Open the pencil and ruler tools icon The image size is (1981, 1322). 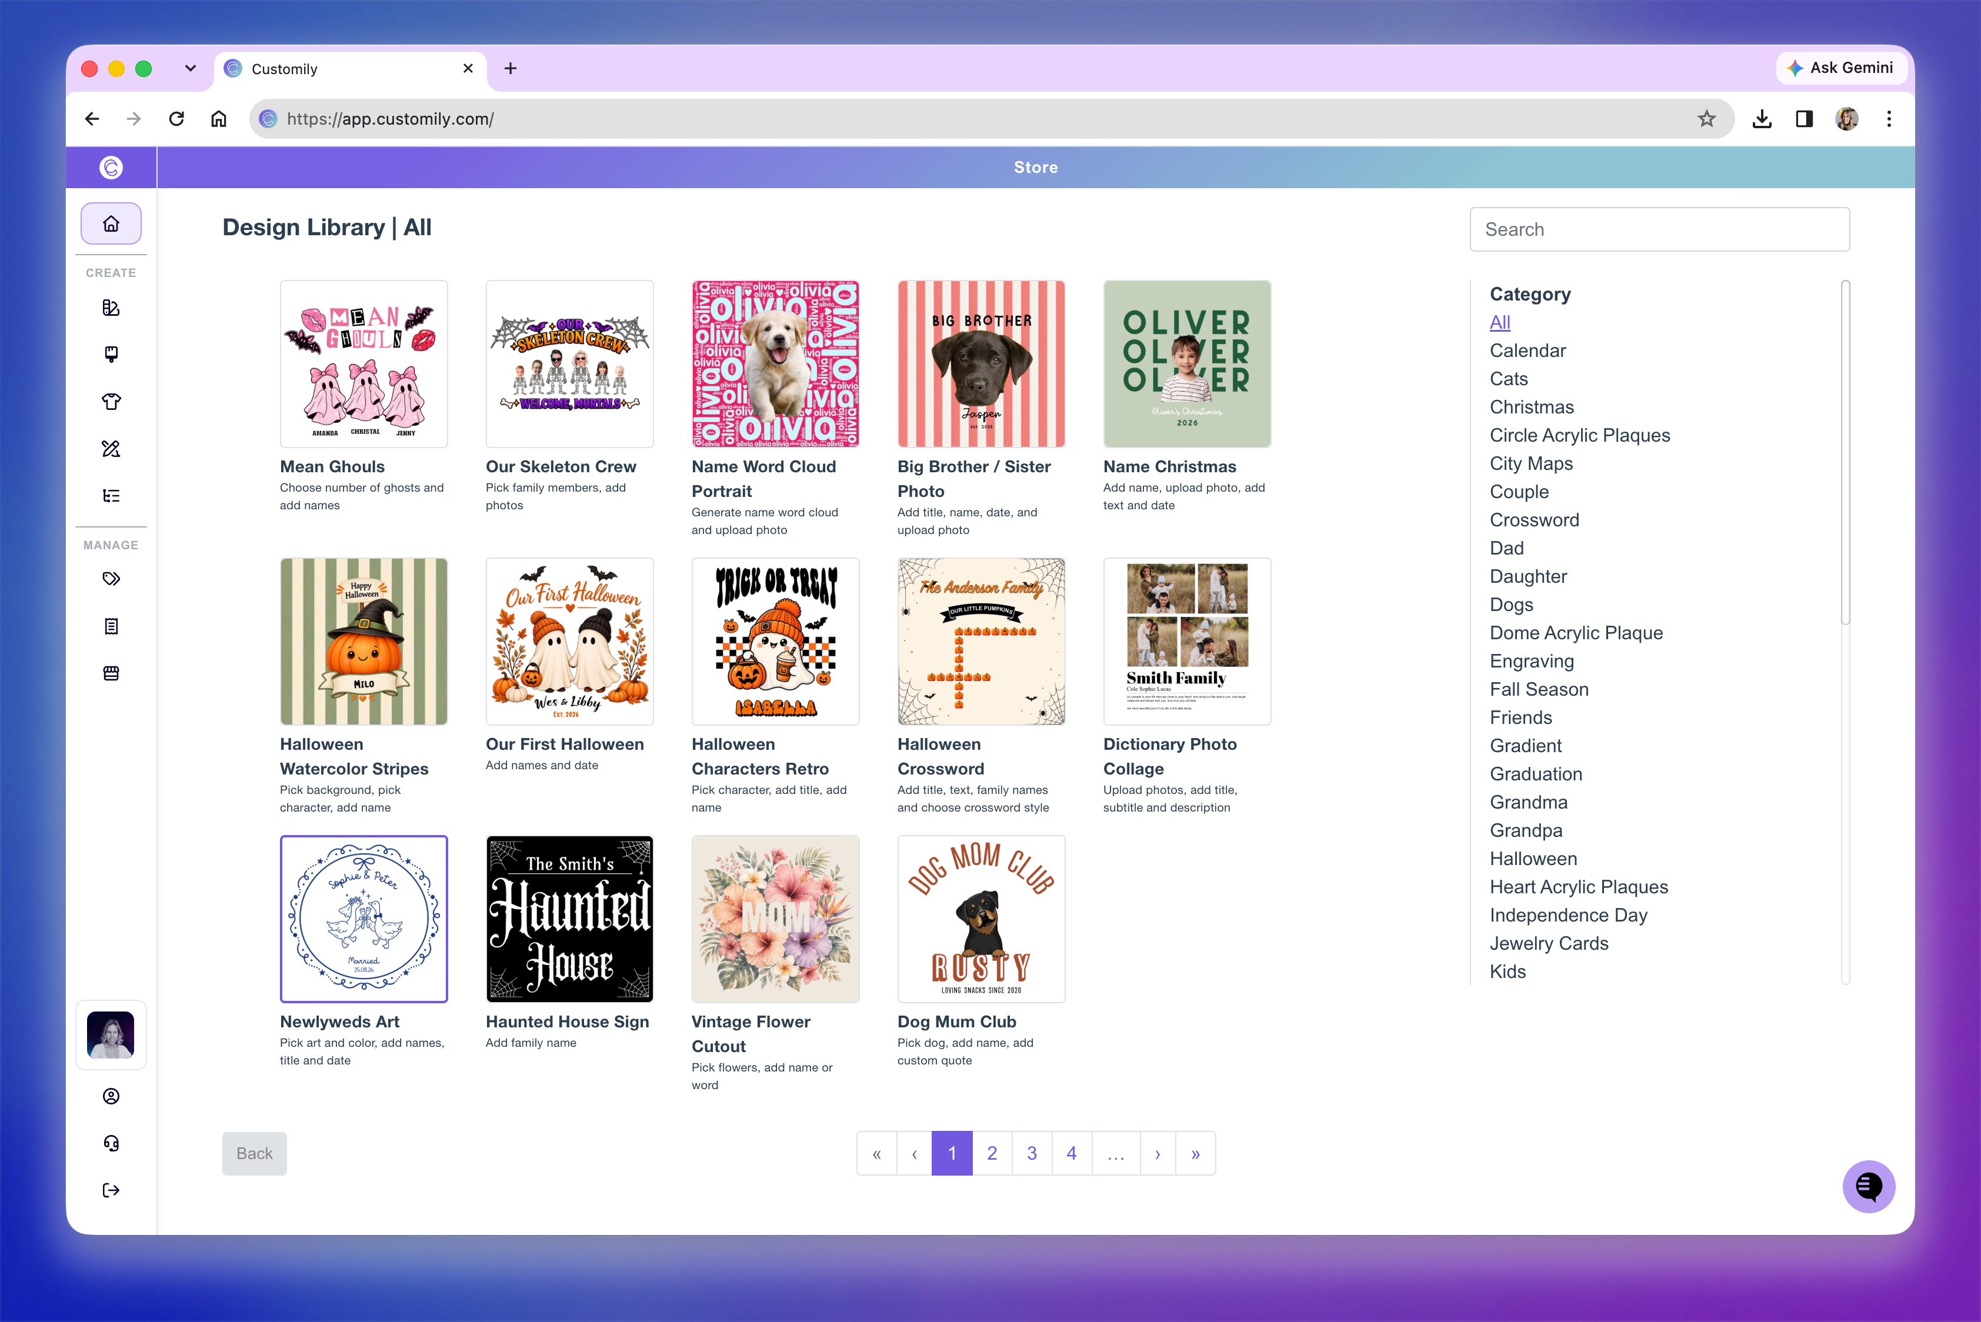111,449
